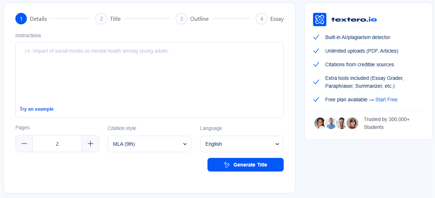Go to step 1 Details
The width and height of the screenshot is (435, 198).
coord(21,19)
